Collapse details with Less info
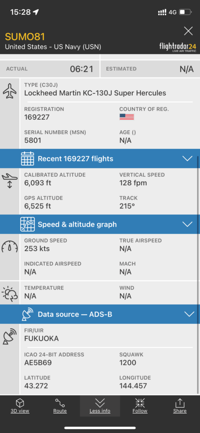This screenshot has height=433, width=200. pyautogui.click(x=100, y=406)
